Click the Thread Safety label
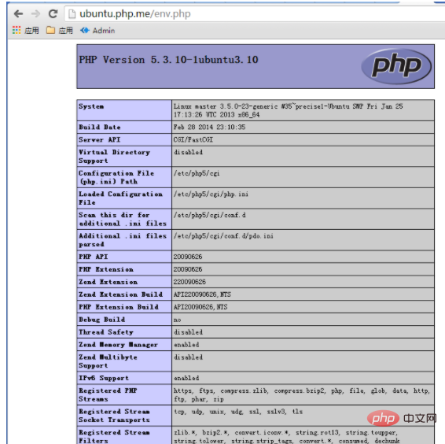445x444 pixels. [x=106, y=332]
